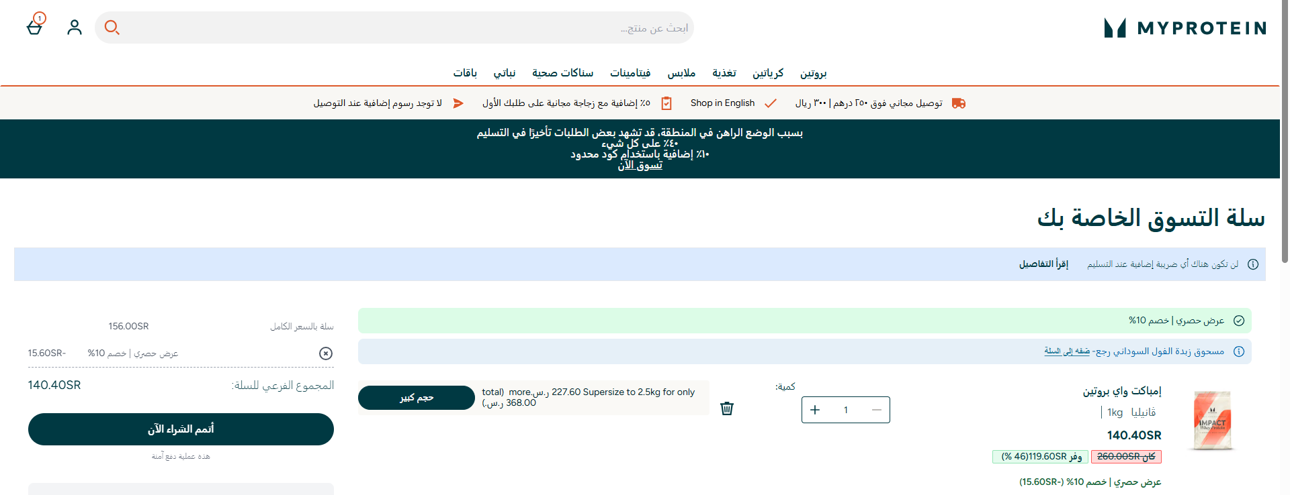Open the بروتين menu
The height and width of the screenshot is (495, 1290).
(x=813, y=73)
